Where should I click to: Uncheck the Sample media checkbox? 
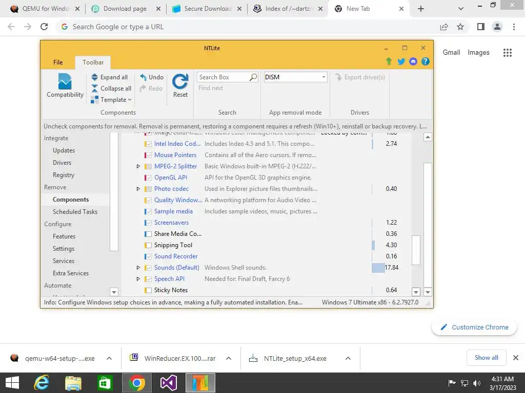tap(148, 211)
